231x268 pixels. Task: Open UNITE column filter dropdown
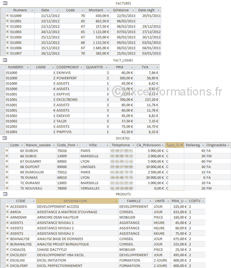[168, 201]
